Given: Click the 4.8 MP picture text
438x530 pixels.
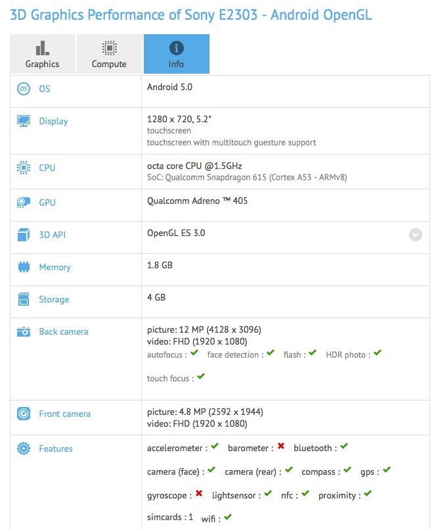Looking at the screenshot, I should coord(205,412).
